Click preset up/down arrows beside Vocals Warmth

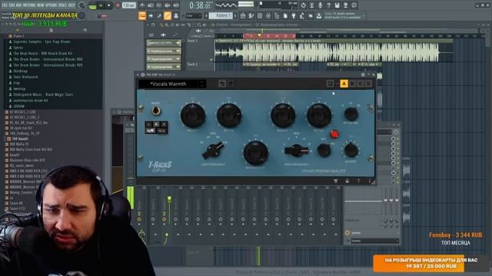point(201,84)
